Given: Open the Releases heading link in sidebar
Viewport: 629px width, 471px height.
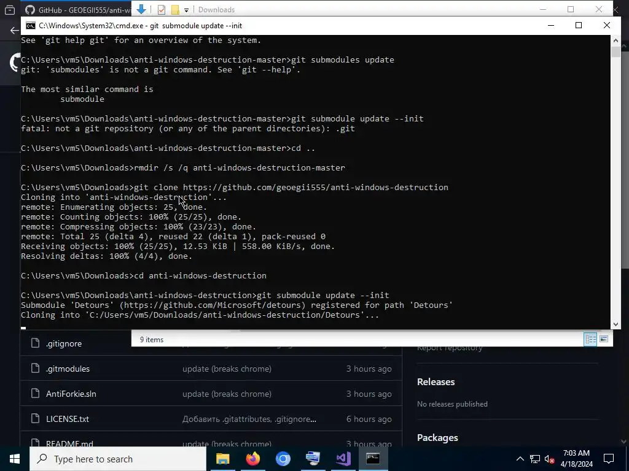Looking at the screenshot, I should pos(436,381).
